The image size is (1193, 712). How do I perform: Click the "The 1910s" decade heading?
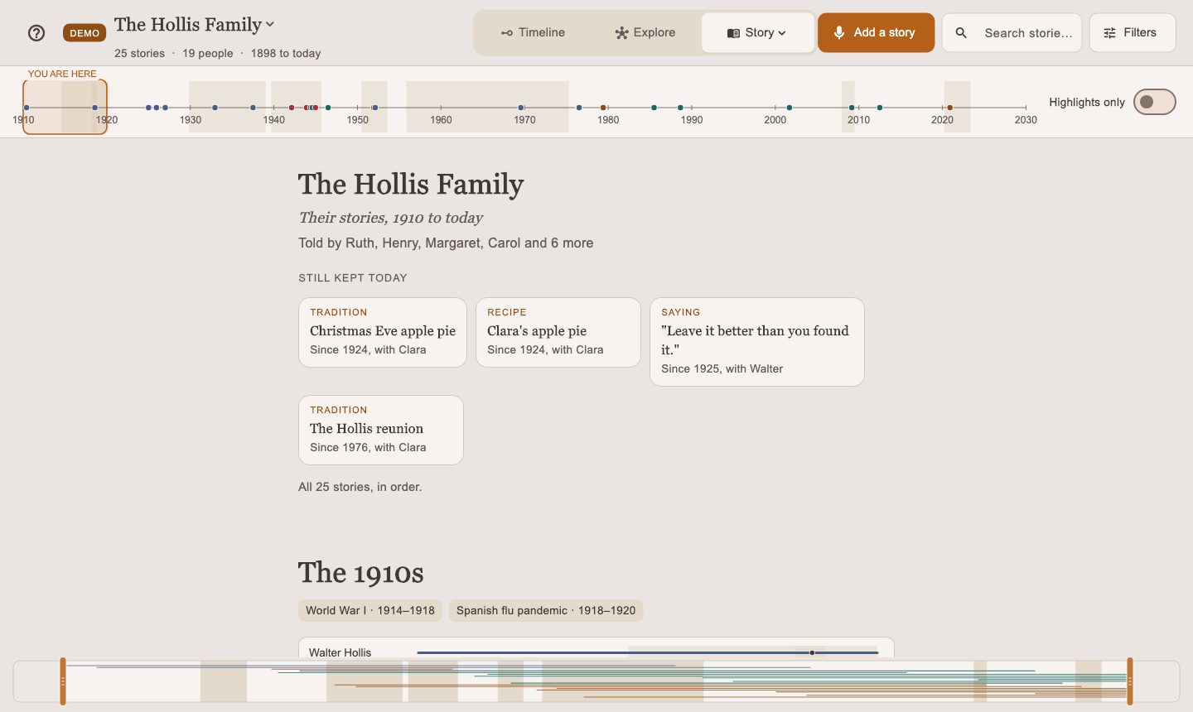pos(361,573)
